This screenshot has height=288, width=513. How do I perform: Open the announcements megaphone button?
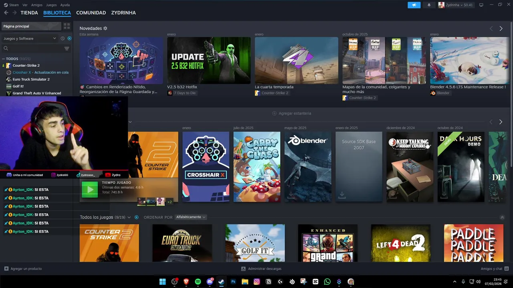[414, 5]
